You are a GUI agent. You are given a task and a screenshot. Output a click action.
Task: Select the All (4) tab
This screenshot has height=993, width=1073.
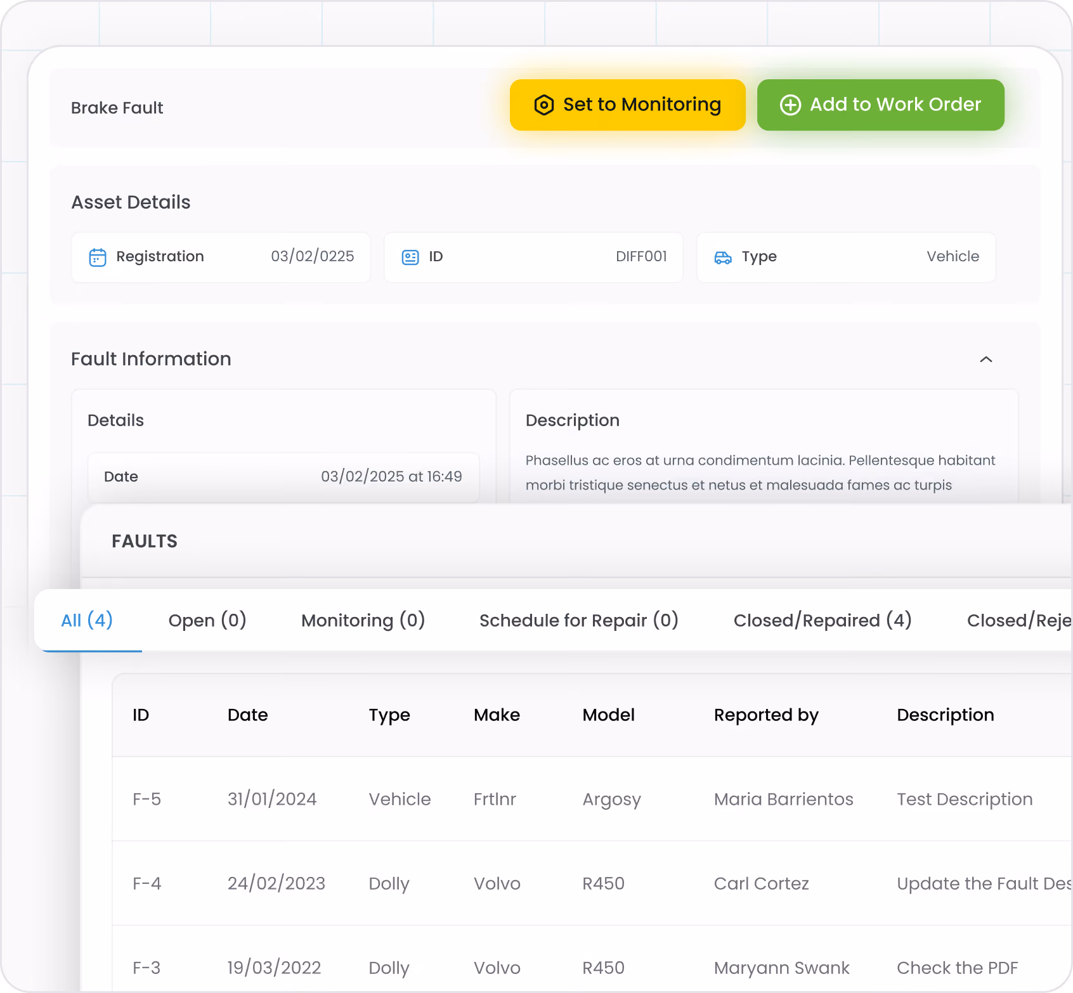pos(87,620)
